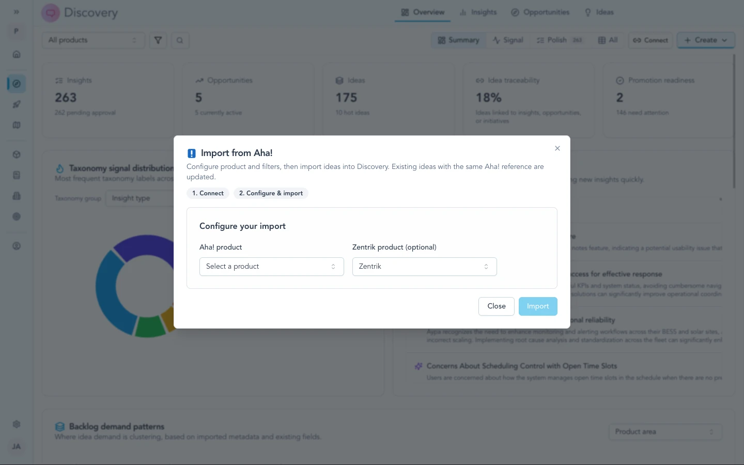
Task: Open the Insights metrics icon on the Insights card
Action: point(59,80)
